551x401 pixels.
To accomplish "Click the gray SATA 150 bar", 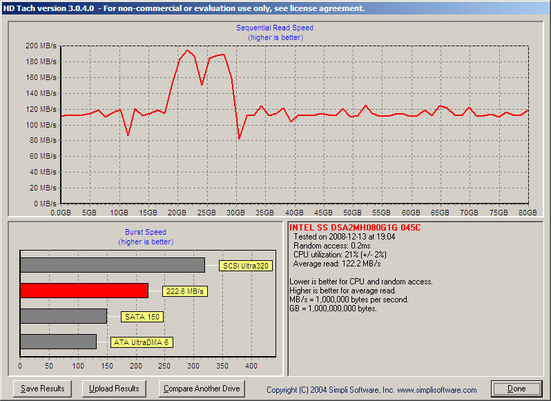I will coord(63,316).
